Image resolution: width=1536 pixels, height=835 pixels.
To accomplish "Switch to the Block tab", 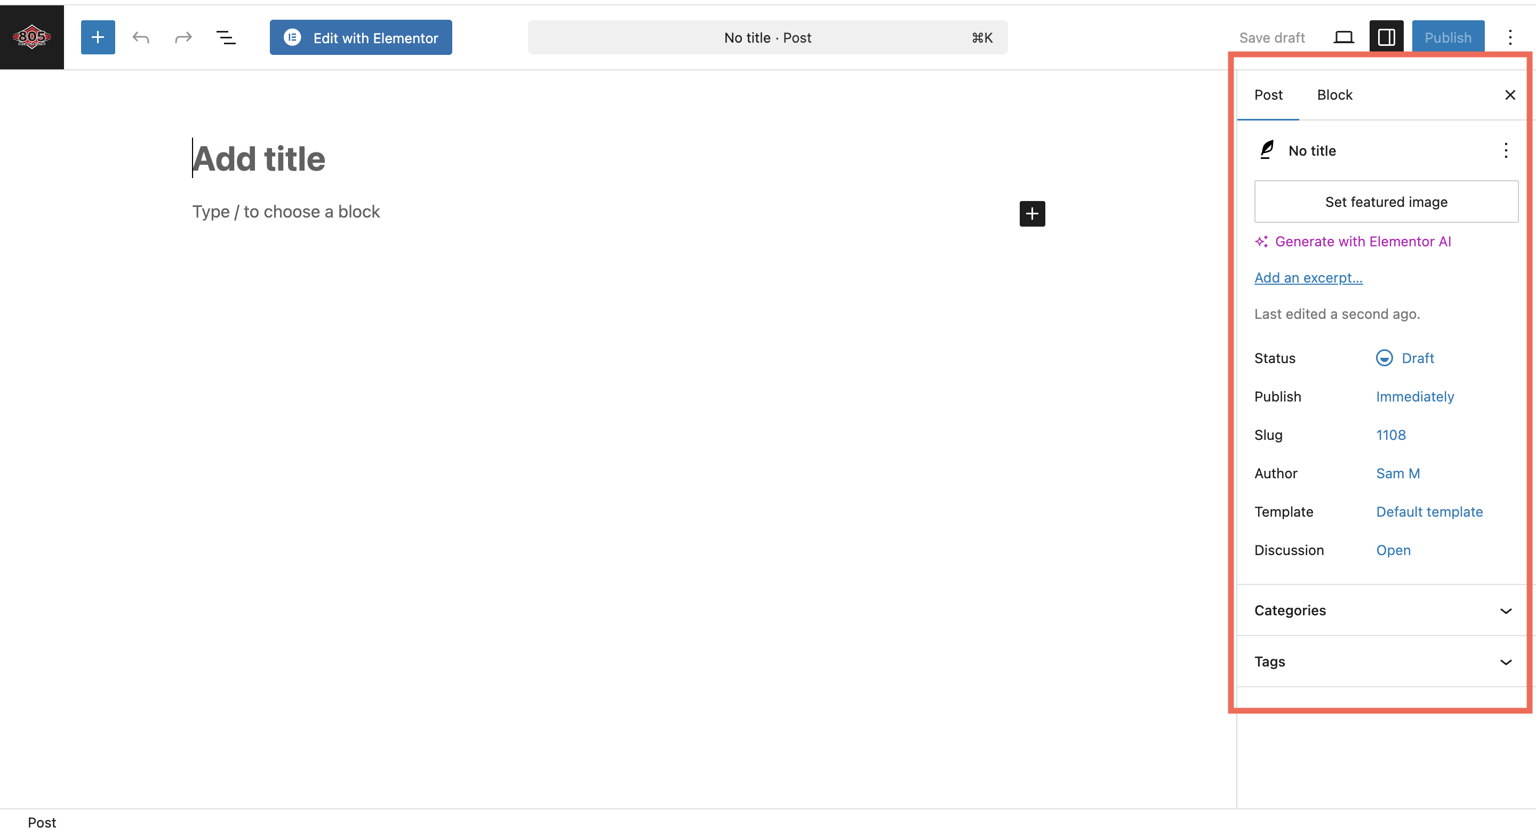I will (1334, 95).
